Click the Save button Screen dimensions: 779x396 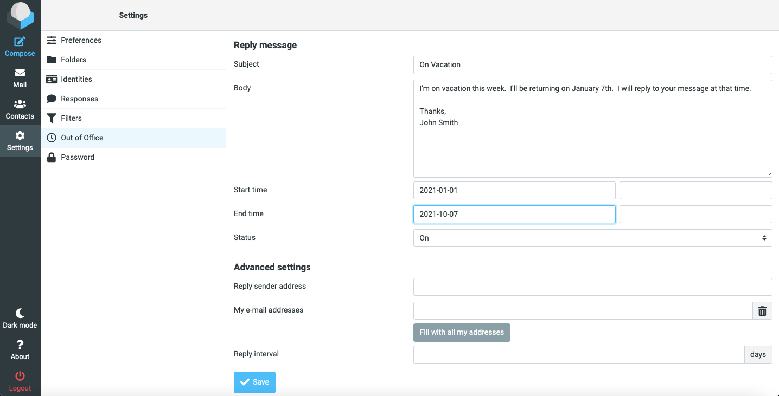coord(254,382)
